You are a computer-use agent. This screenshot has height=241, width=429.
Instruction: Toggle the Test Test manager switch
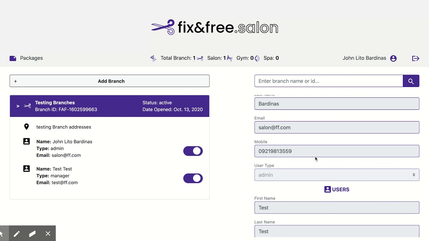[193, 178]
